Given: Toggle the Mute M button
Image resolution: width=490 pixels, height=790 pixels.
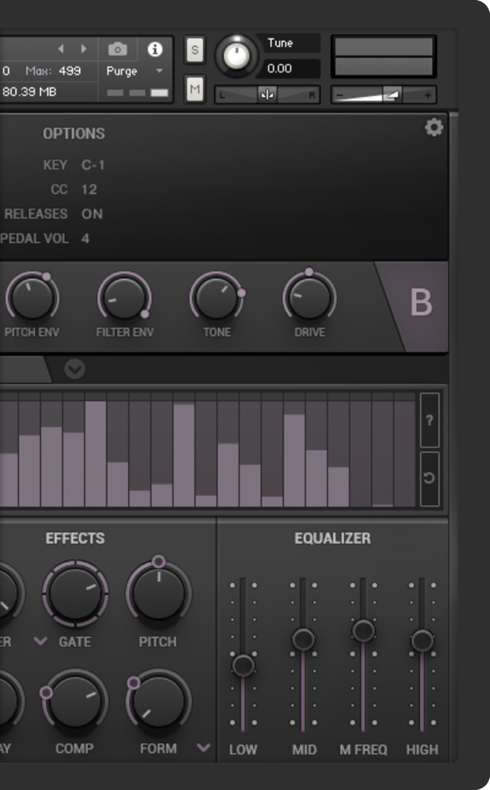Looking at the screenshot, I should point(195,89).
